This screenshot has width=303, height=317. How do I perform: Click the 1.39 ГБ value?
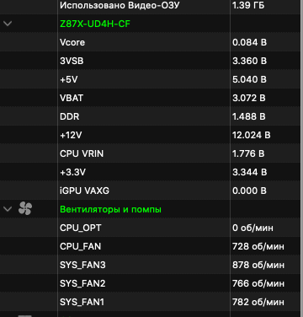(248, 5)
